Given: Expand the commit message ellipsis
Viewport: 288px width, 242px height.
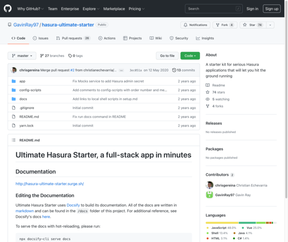Looking at the screenshot, I should [121, 70].
